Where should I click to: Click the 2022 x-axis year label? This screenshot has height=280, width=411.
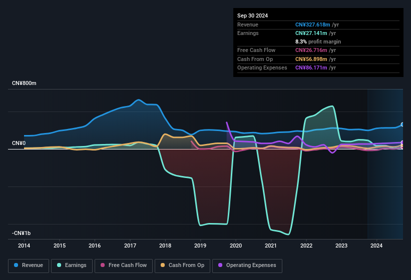pyautogui.click(x=306, y=245)
